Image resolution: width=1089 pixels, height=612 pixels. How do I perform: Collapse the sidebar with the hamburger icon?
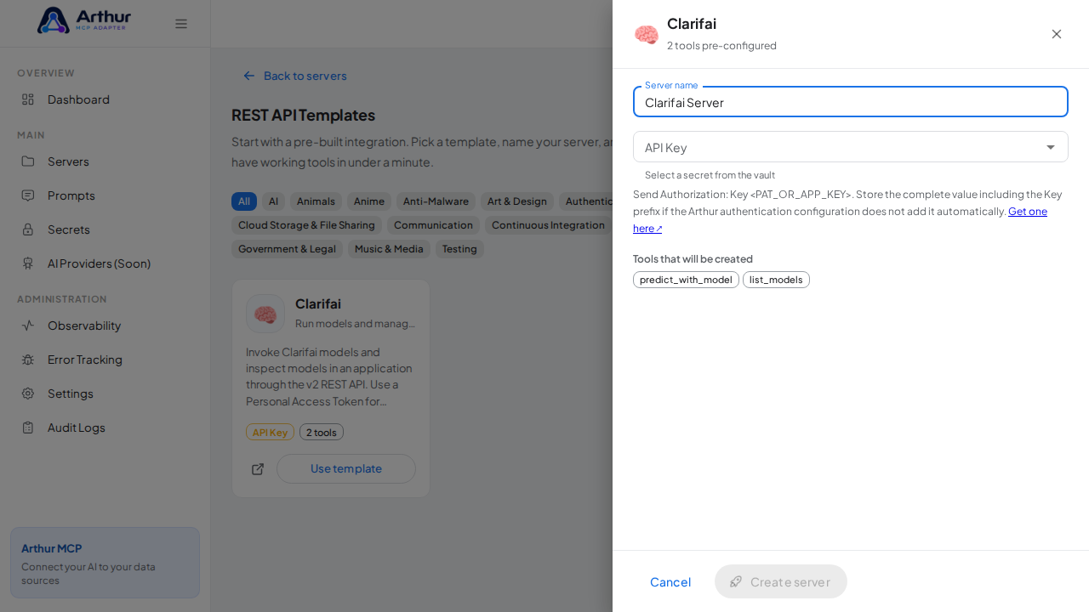pyautogui.click(x=181, y=24)
